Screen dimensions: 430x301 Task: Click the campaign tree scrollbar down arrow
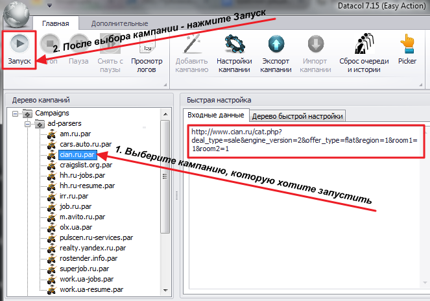coord(165,291)
